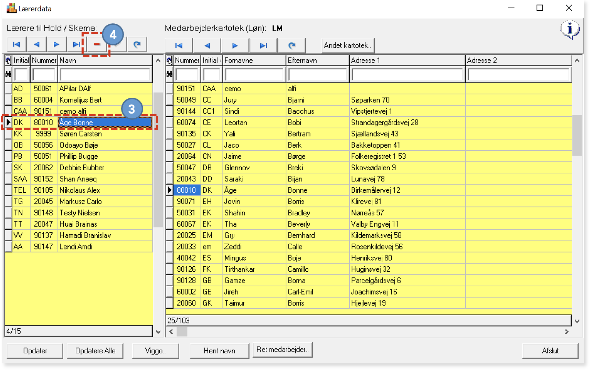This screenshot has height=373, width=594.
Task: Click the Adresse 1 column header
Action: (407, 61)
